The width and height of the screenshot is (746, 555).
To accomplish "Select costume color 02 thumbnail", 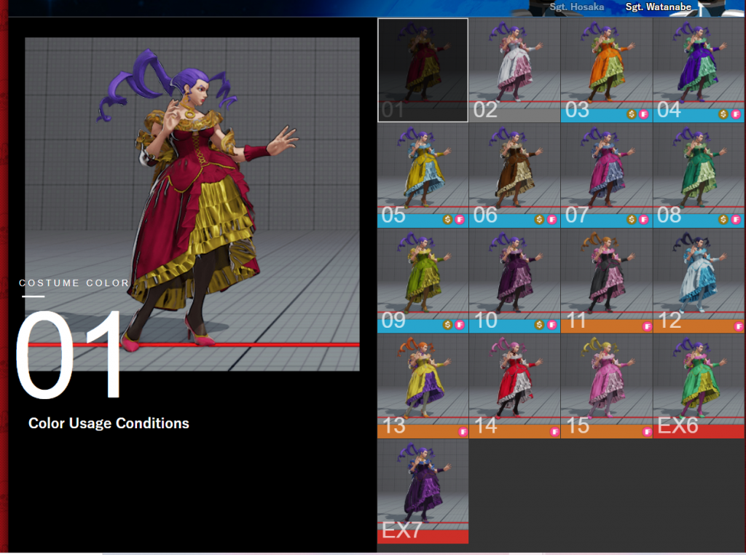I will point(514,70).
